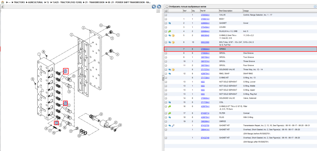Click the small square button at diagram corner
The height and width of the screenshot is (151, 317).
coord(158,11)
